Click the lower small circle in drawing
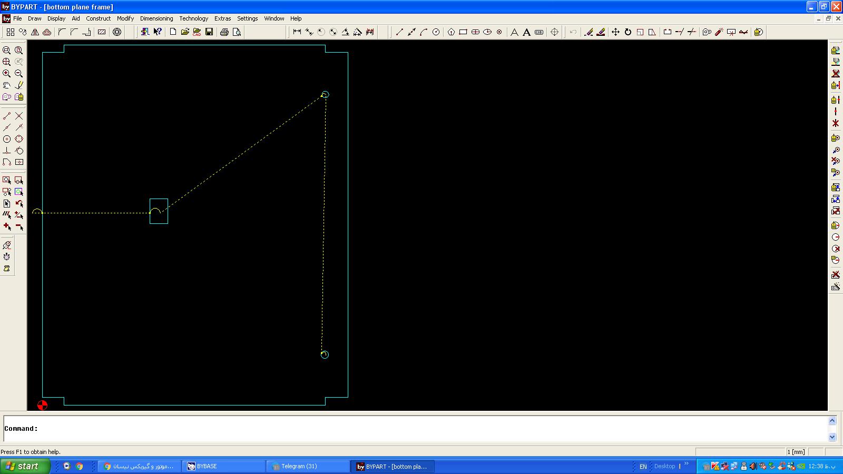Viewport: 843px width, 474px height. [325, 354]
